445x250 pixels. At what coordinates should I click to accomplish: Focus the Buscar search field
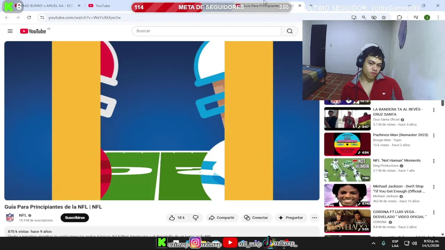[x=207, y=31]
